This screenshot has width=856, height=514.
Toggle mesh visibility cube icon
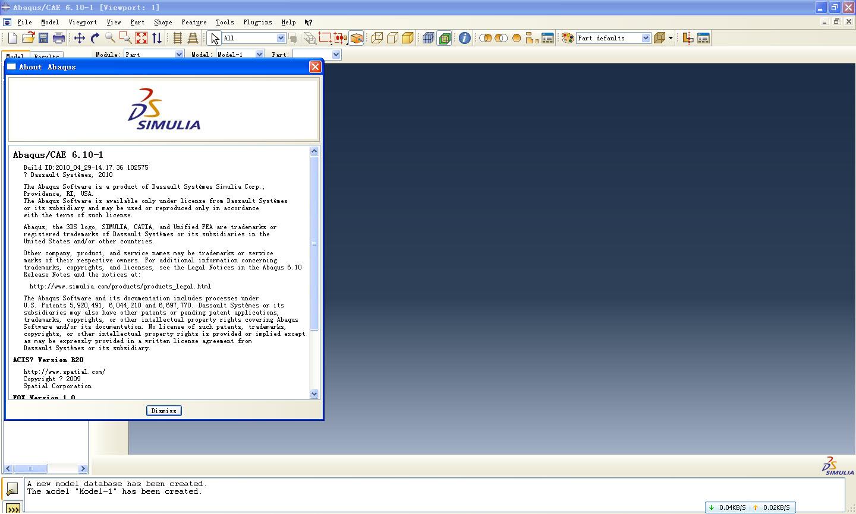(x=429, y=38)
